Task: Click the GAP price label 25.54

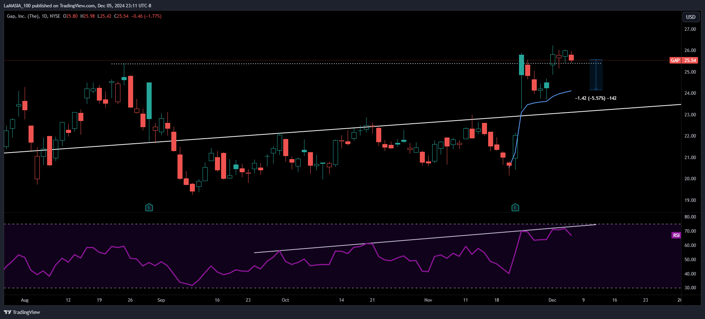Action: coord(683,60)
